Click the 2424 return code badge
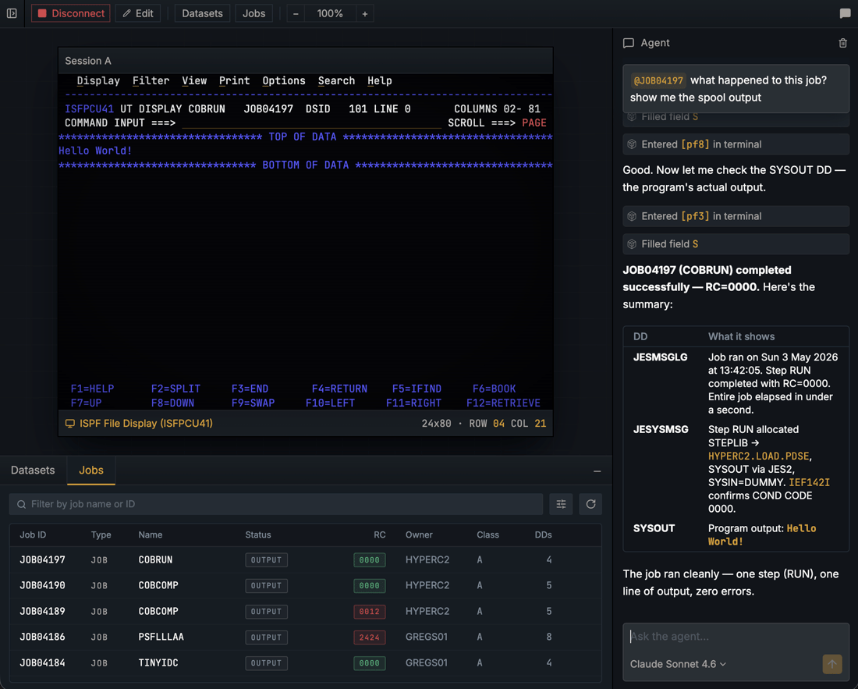 coord(370,637)
